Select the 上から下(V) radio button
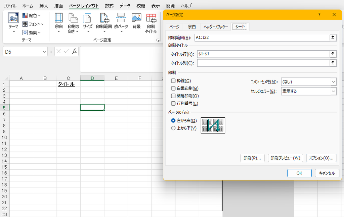This screenshot has height=217, width=344. coord(173,128)
